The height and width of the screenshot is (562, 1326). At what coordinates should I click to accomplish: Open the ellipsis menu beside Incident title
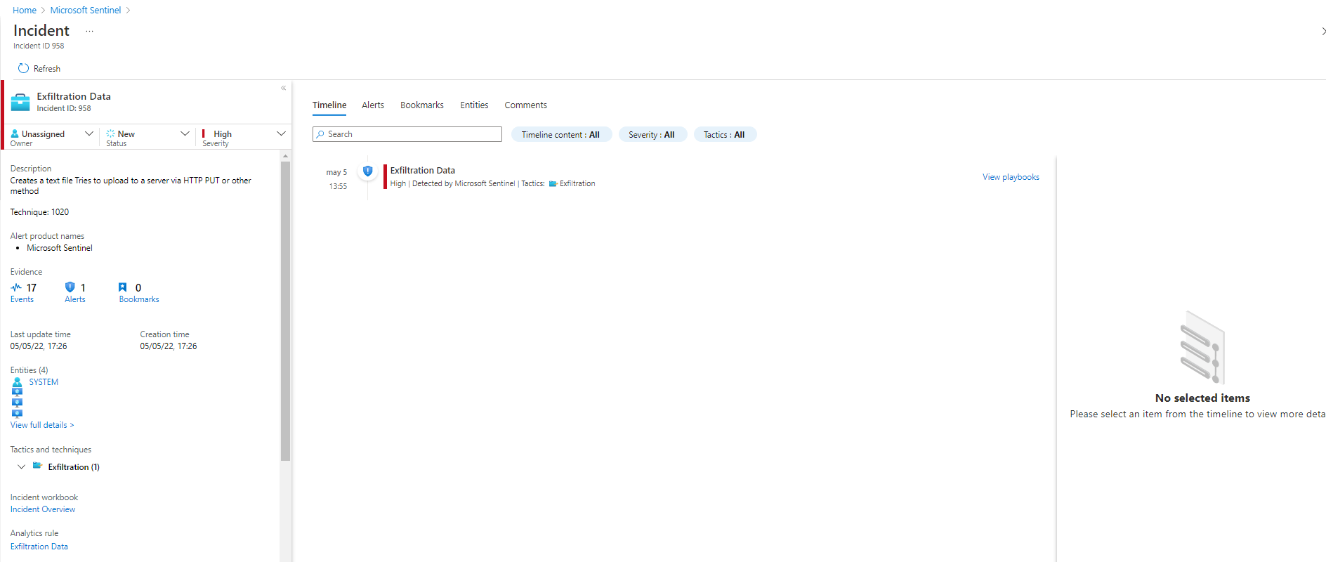[89, 31]
